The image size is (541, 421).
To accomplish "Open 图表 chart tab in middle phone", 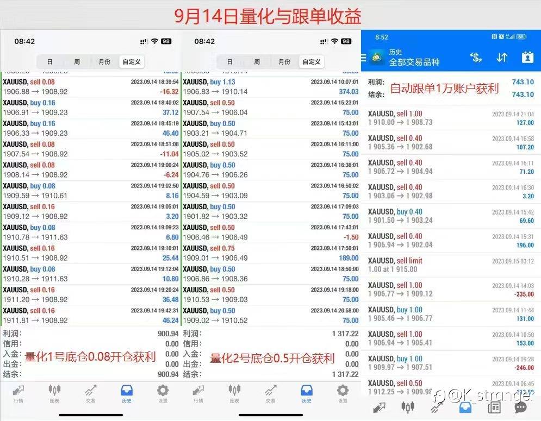I will pos(235,393).
